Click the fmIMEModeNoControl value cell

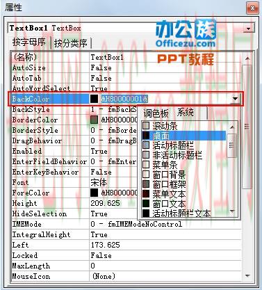(165, 224)
